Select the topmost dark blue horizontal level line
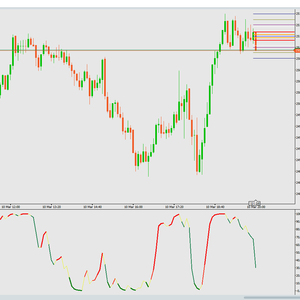Viewport: 300px width, 300px height. [273, 14]
